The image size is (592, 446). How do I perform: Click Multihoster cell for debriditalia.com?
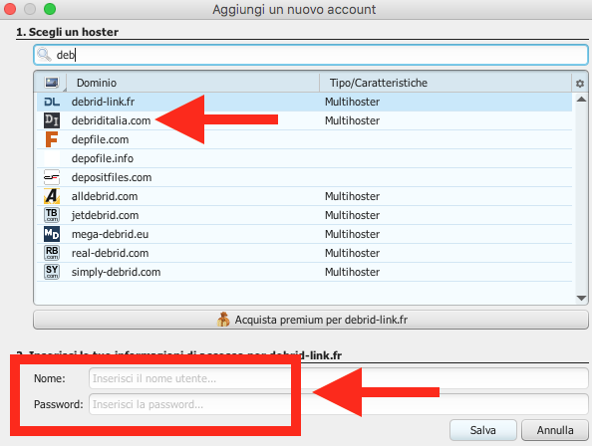click(352, 120)
